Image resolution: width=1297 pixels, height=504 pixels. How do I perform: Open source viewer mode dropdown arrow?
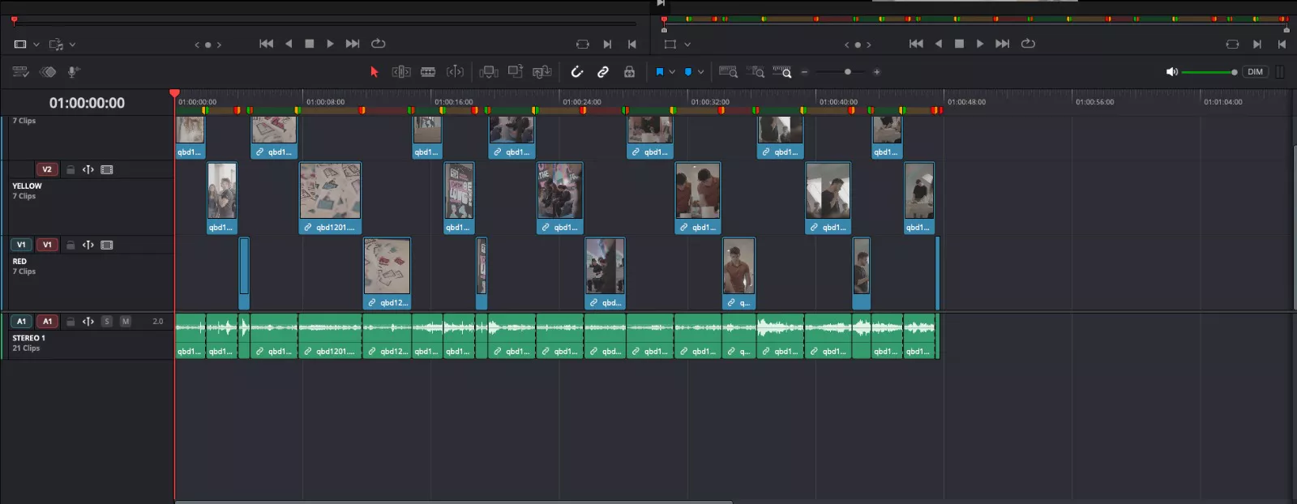coord(36,45)
